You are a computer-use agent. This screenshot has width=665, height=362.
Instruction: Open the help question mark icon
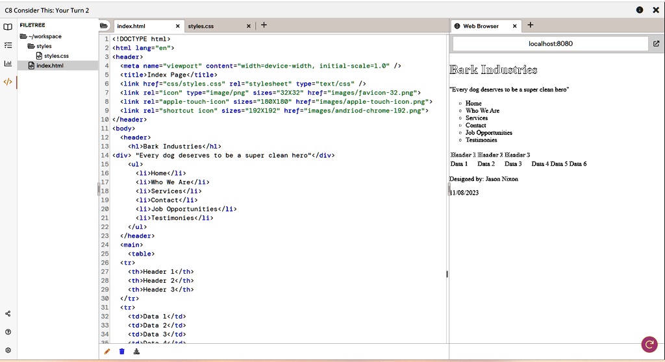pos(8,332)
